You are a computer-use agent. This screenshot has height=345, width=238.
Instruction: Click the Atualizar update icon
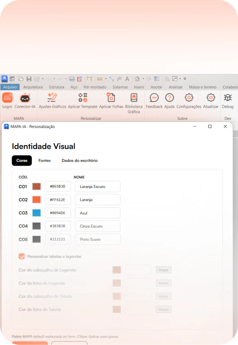211,98
